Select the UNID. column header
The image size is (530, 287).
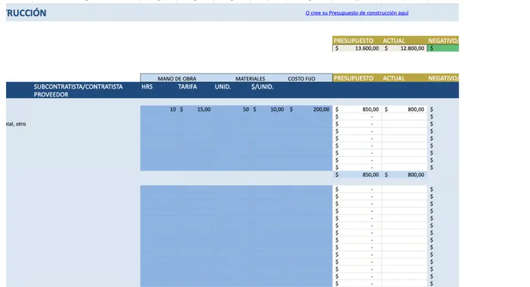click(x=222, y=87)
